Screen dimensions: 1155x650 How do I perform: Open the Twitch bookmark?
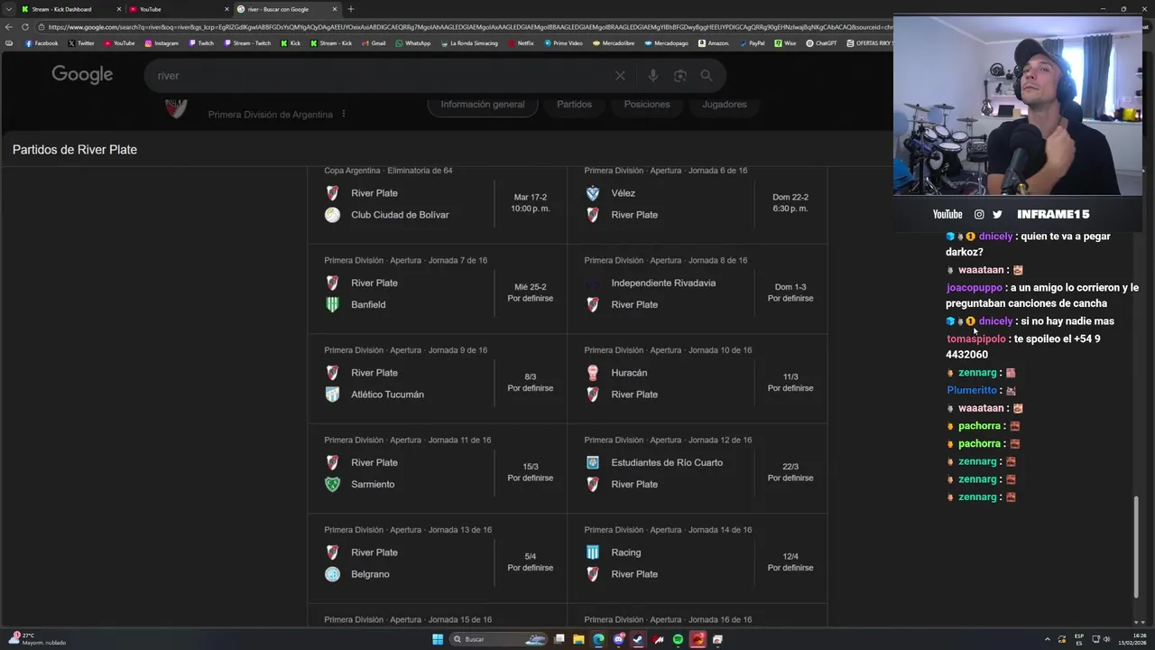tap(201, 43)
